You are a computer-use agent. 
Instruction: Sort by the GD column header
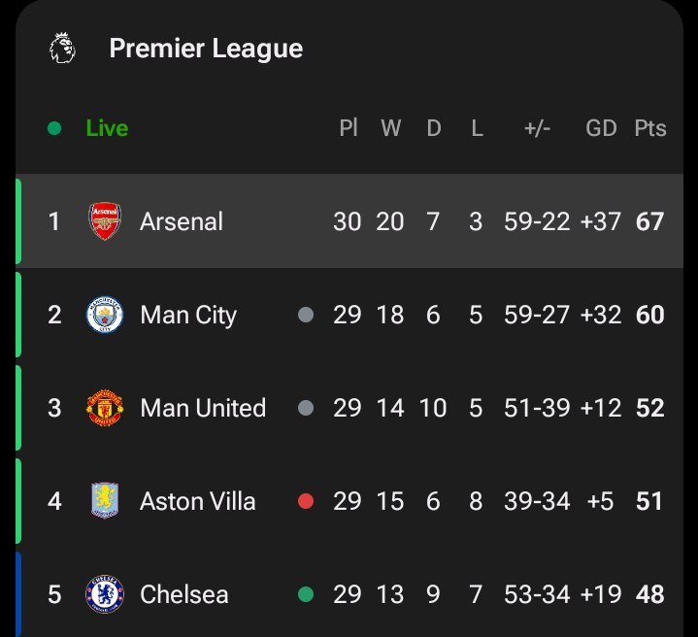601,128
